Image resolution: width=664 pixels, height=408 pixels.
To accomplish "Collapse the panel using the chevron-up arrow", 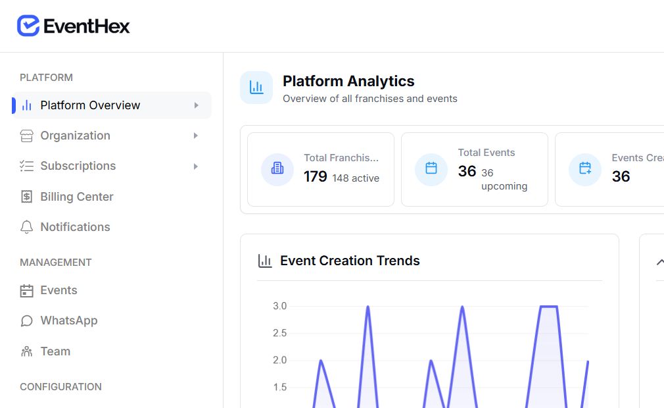I will point(660,263).
